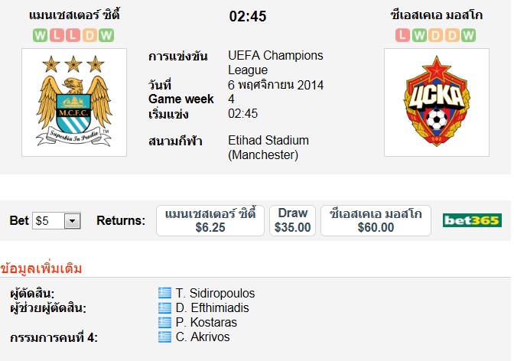Select Manchester City's $6.25 returns button
Image resolution: width=514 pixels, height=361 pixels.
coord(210,220)
